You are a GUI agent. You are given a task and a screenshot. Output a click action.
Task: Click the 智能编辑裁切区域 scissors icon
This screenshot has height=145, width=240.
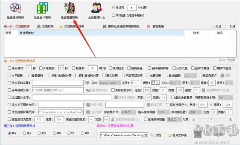click(x=113, y=119)
